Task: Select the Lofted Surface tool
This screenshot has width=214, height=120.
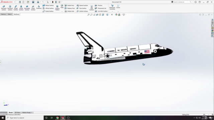Action: [x=21, y=8]
